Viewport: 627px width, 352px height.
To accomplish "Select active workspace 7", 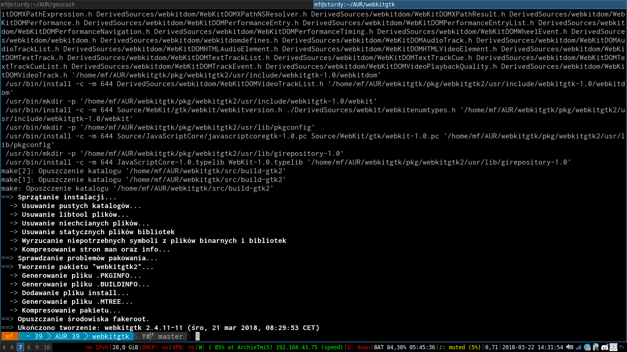I will 21,347.
